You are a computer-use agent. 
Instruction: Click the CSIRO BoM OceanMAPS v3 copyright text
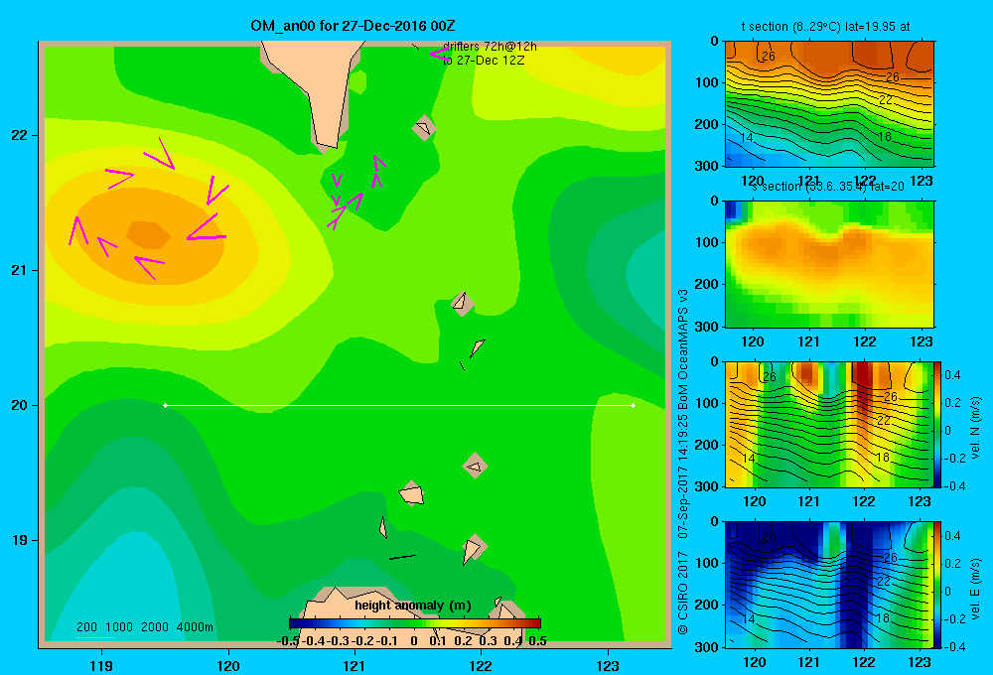[x=683, y=463]
